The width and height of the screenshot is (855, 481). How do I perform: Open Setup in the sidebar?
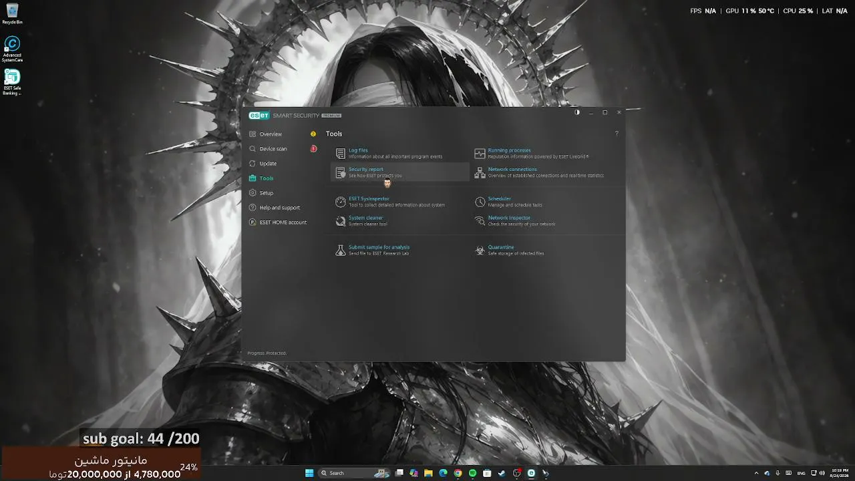[x=267, y=193]
